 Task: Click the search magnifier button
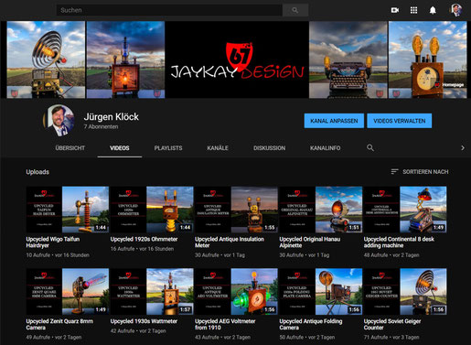click(x=295, y=10)
